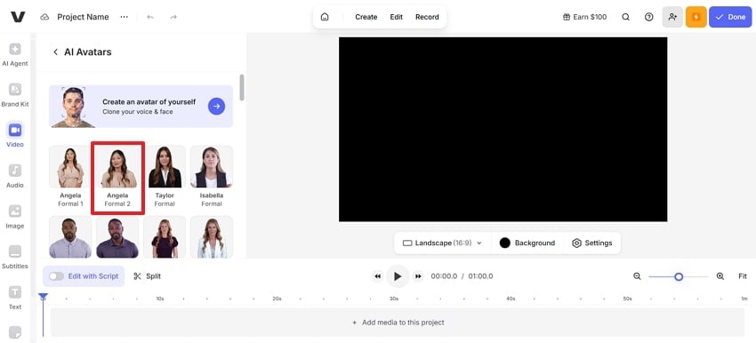Click the fast forward playback button
This screenshot has width=756, height=343.
point(418,276)
